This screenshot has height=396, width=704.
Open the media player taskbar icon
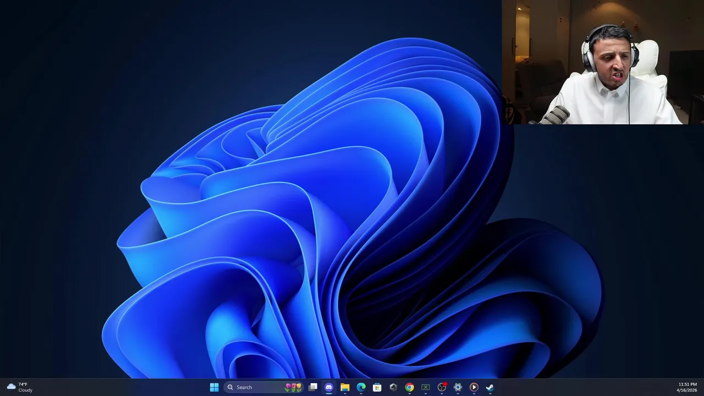click(474, 387)
